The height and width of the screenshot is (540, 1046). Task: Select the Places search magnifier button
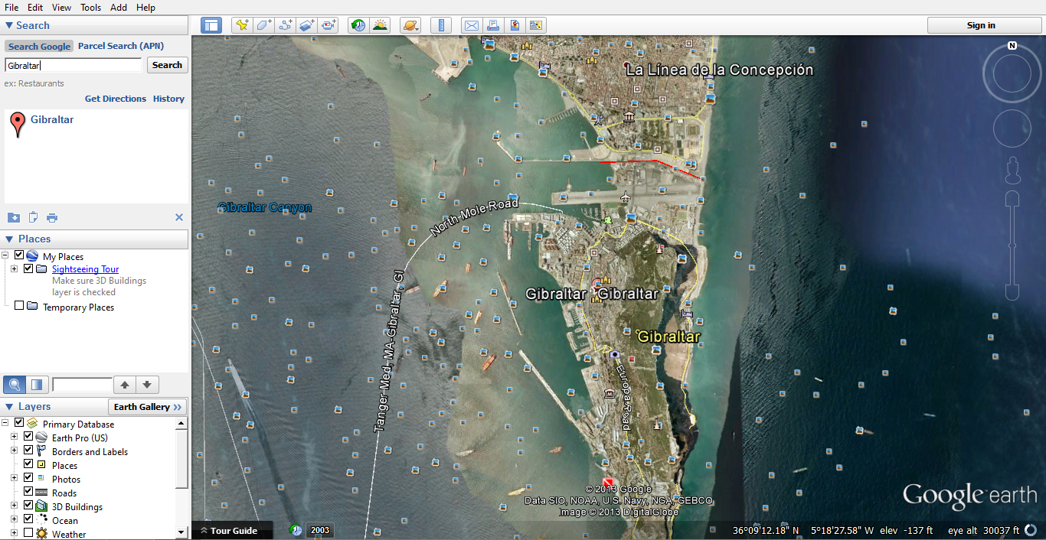tap(14, 385)
